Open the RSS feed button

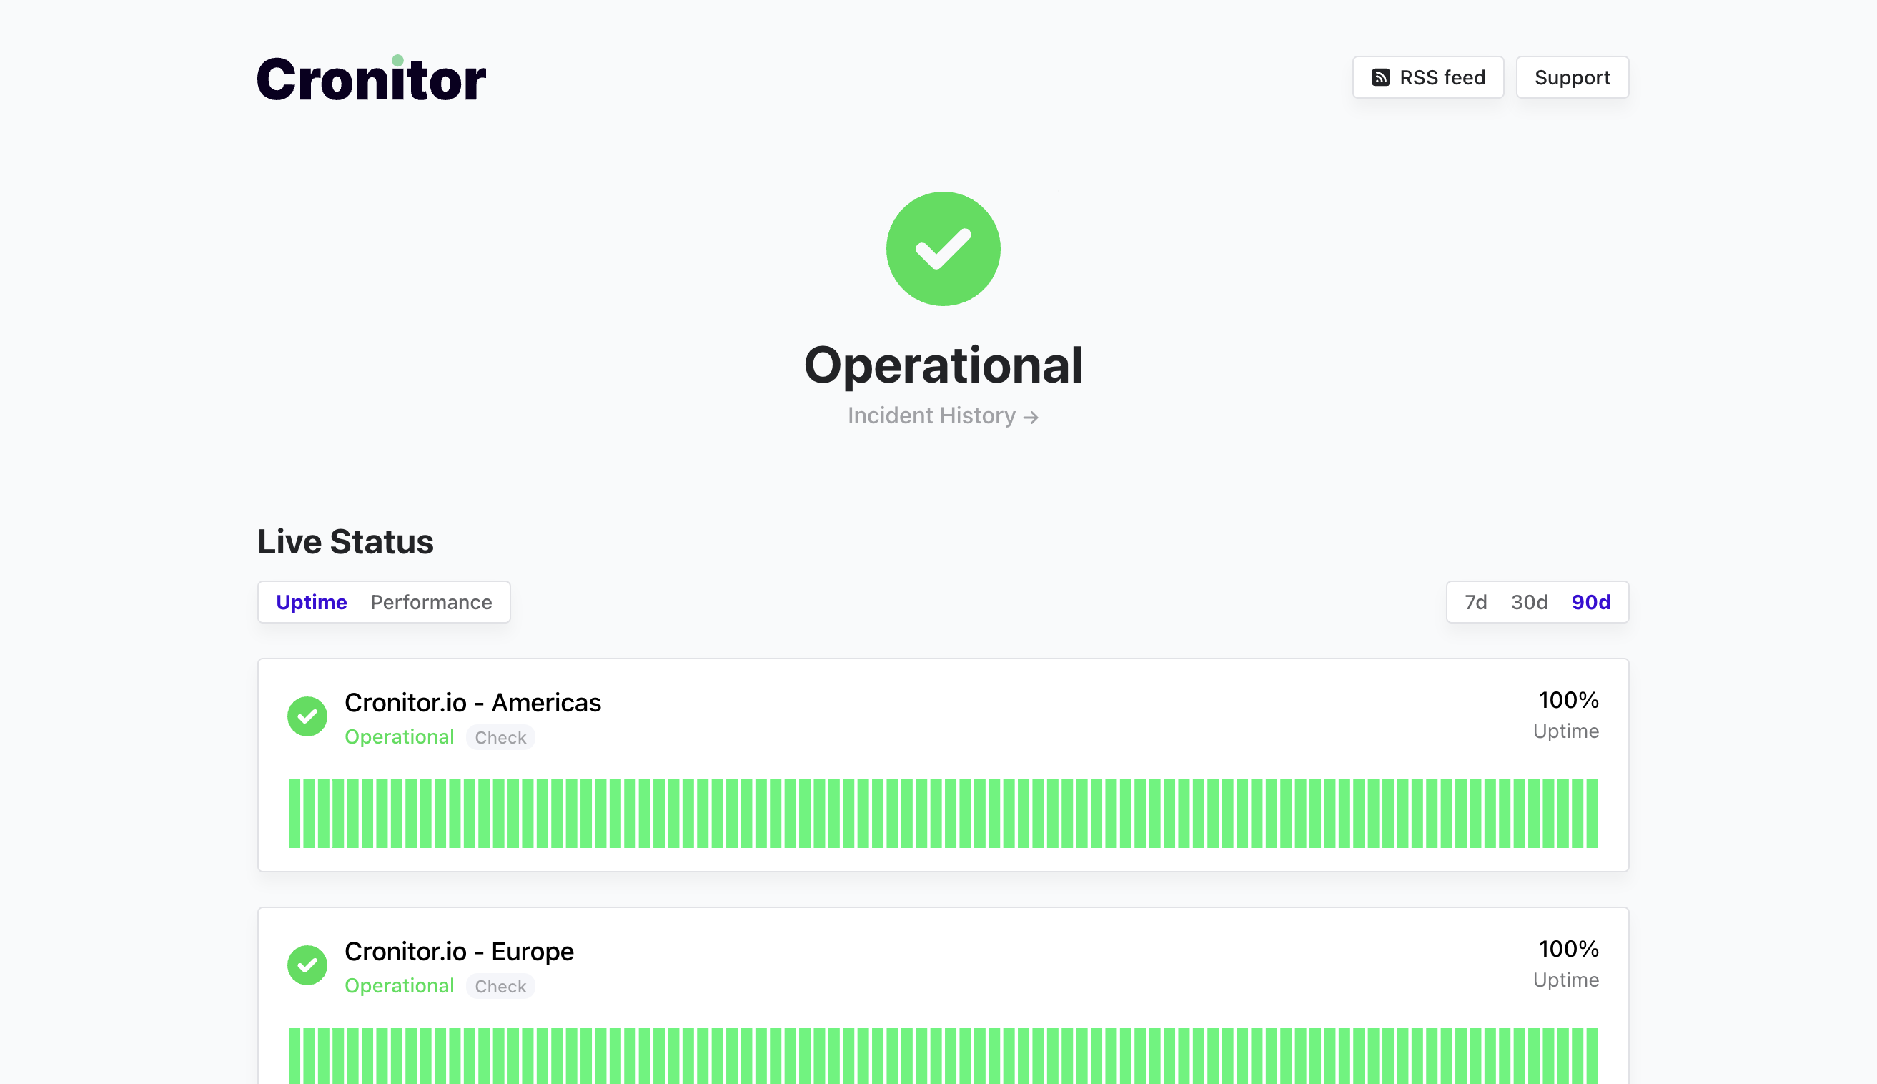pos(1427,77)
